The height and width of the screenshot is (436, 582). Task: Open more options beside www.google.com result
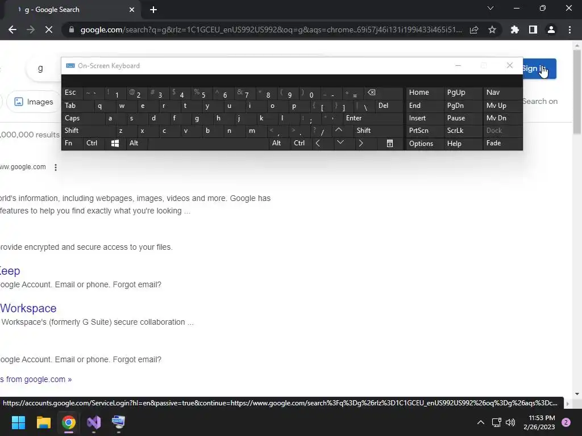(x=56, y=167)
